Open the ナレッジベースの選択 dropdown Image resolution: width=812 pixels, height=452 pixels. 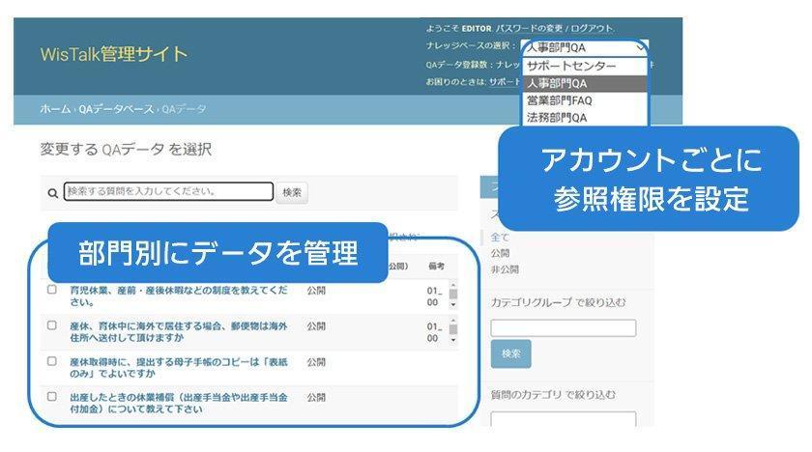584,46
